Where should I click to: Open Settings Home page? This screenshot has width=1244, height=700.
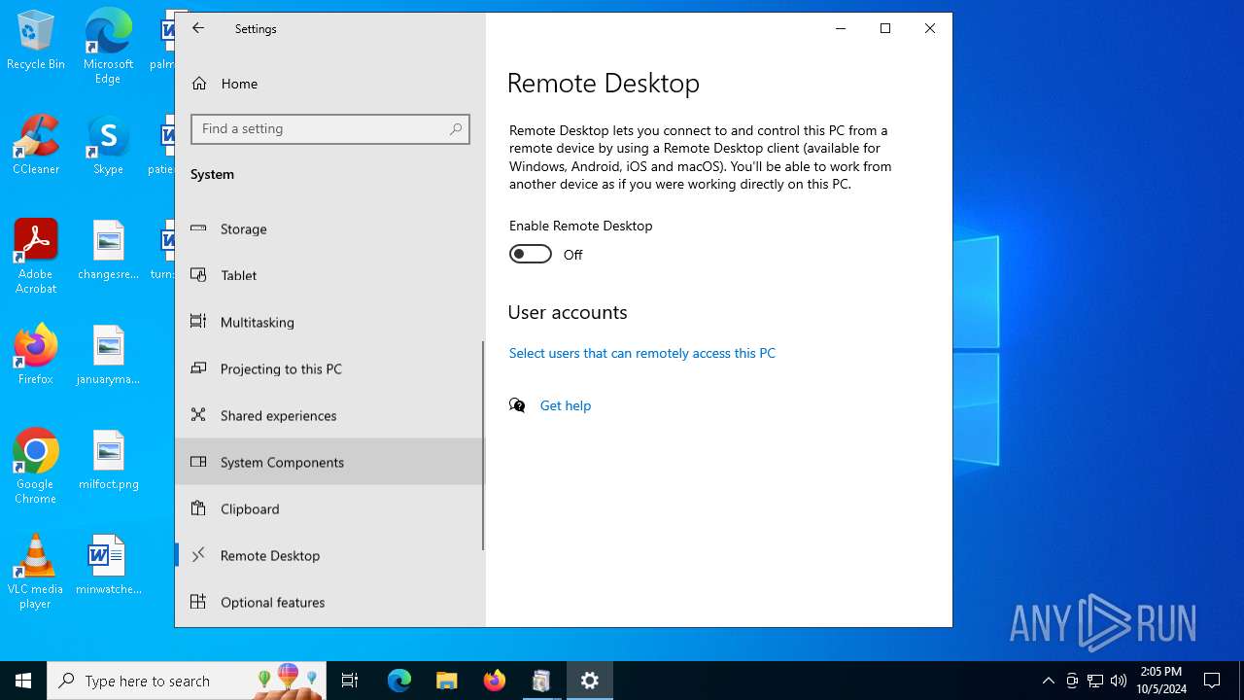click(x=239, y=84)
